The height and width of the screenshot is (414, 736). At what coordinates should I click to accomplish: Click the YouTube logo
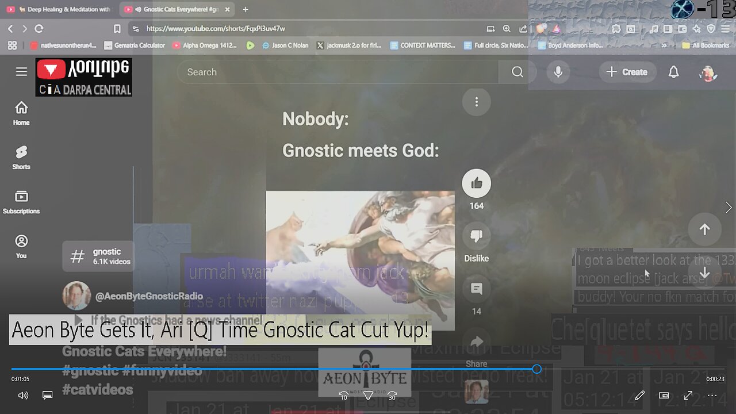pyautogui.click(x=84, y=77)
